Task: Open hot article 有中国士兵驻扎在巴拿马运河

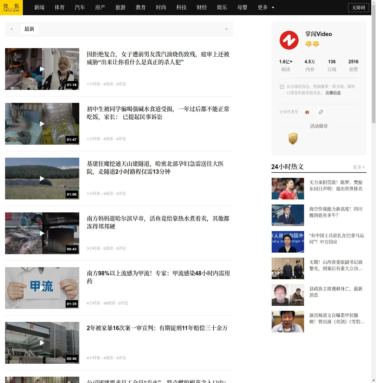Action: [337, 239]
